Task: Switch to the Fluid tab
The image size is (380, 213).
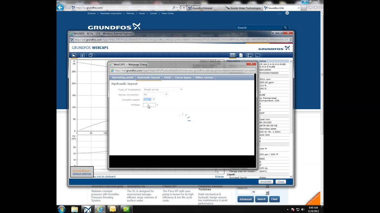Action: tap(167, 78)
